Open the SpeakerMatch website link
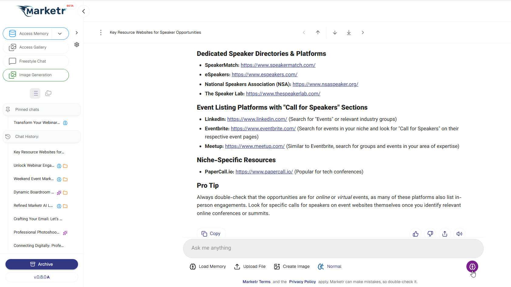The width and height of the screenshot is (511, 287). pyautogui.click(x=278, y=65)
